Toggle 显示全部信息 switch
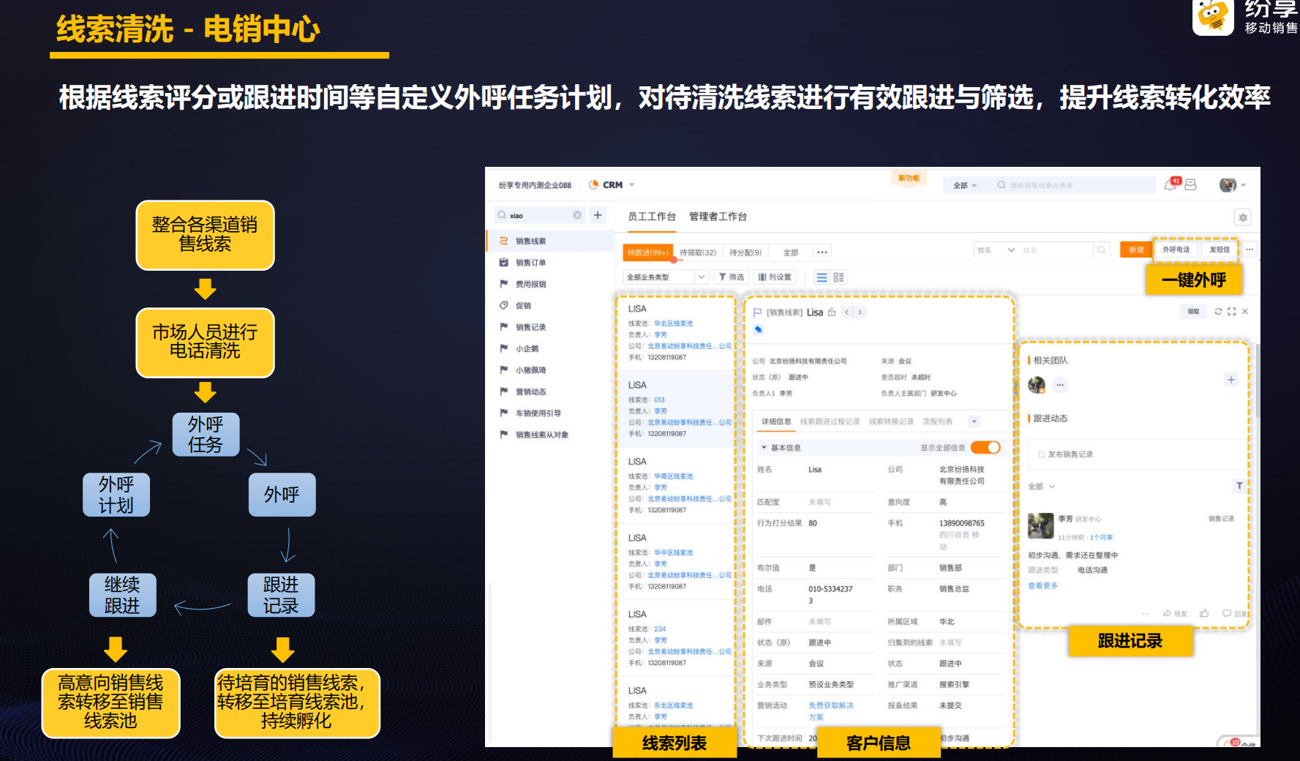 [x=985, y=447]
